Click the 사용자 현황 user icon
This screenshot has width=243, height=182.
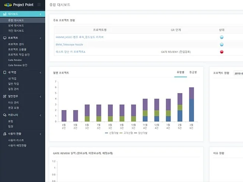pos(4,134)
